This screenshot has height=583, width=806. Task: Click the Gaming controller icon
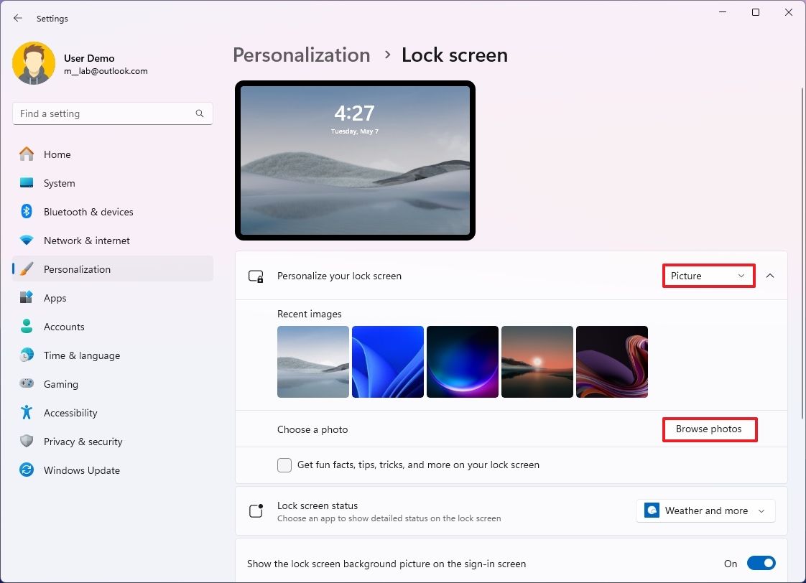[29, 384]
